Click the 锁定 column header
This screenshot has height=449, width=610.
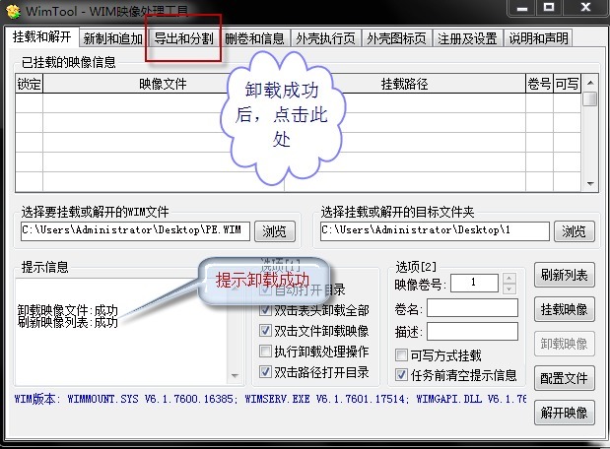coord(30,84)
